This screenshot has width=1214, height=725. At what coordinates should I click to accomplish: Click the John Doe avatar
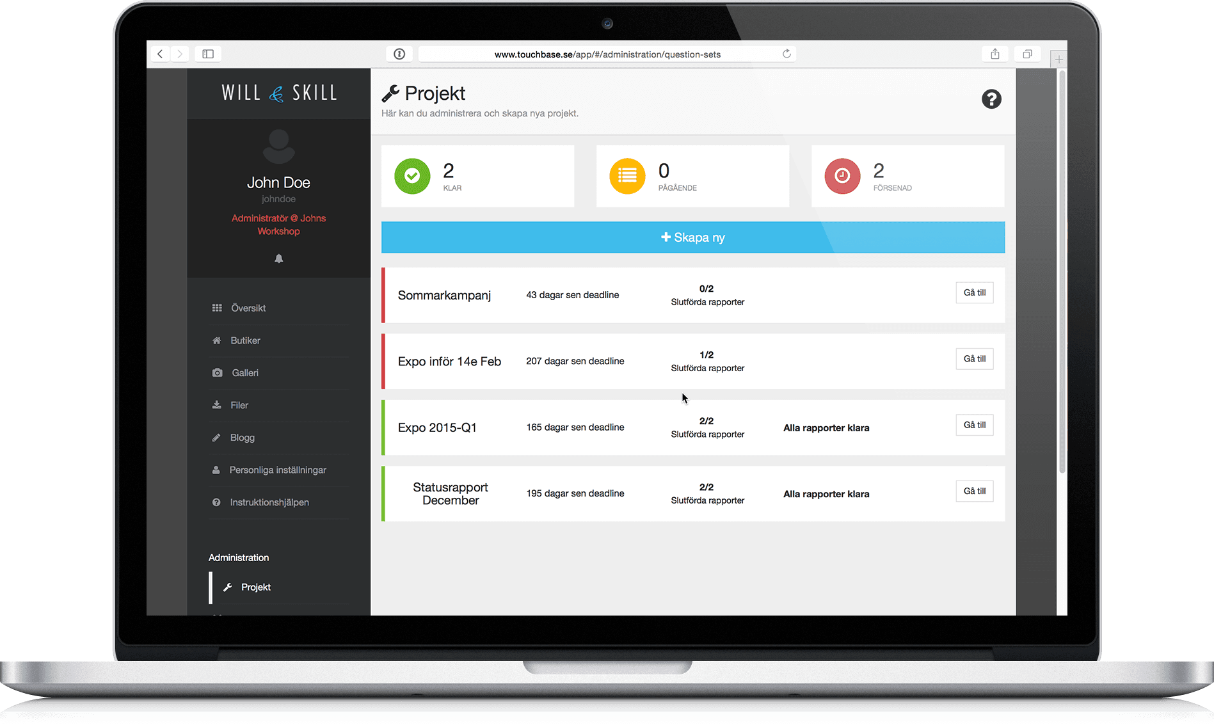(x=279, y=147)
